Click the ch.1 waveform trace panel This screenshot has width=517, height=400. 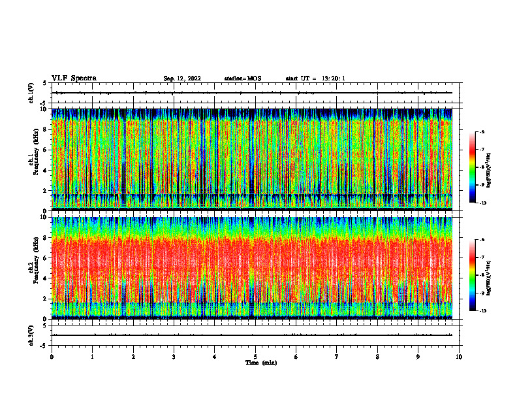pos(255,93)
